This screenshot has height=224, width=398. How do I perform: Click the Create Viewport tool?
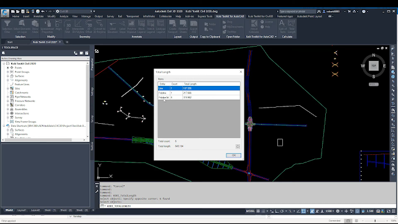coord(173,26)
